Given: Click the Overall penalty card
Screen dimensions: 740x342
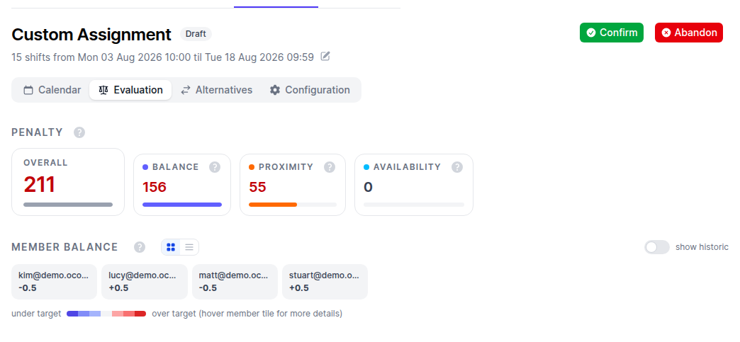Looking at the screenshot, I should pos(68,182).
